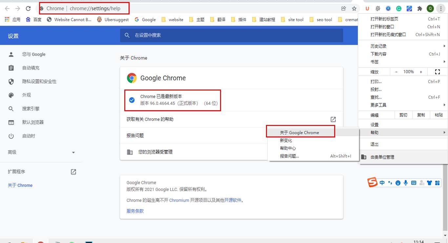Open the 服务条款 link
The height and width of the screenshot is (243, 448).
(134, 211)
